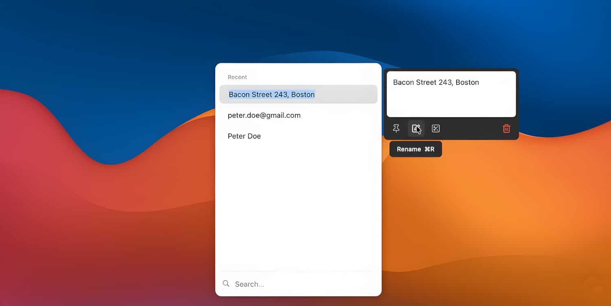Viewport: 611px width, 306px height.
Task: Click the Recent section header
Action: (x=237, y=77)
